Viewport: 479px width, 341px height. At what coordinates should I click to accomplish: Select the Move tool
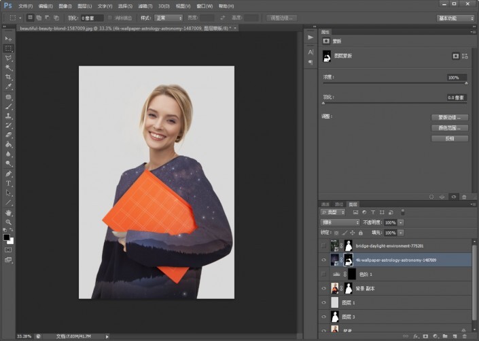(9, 39)
